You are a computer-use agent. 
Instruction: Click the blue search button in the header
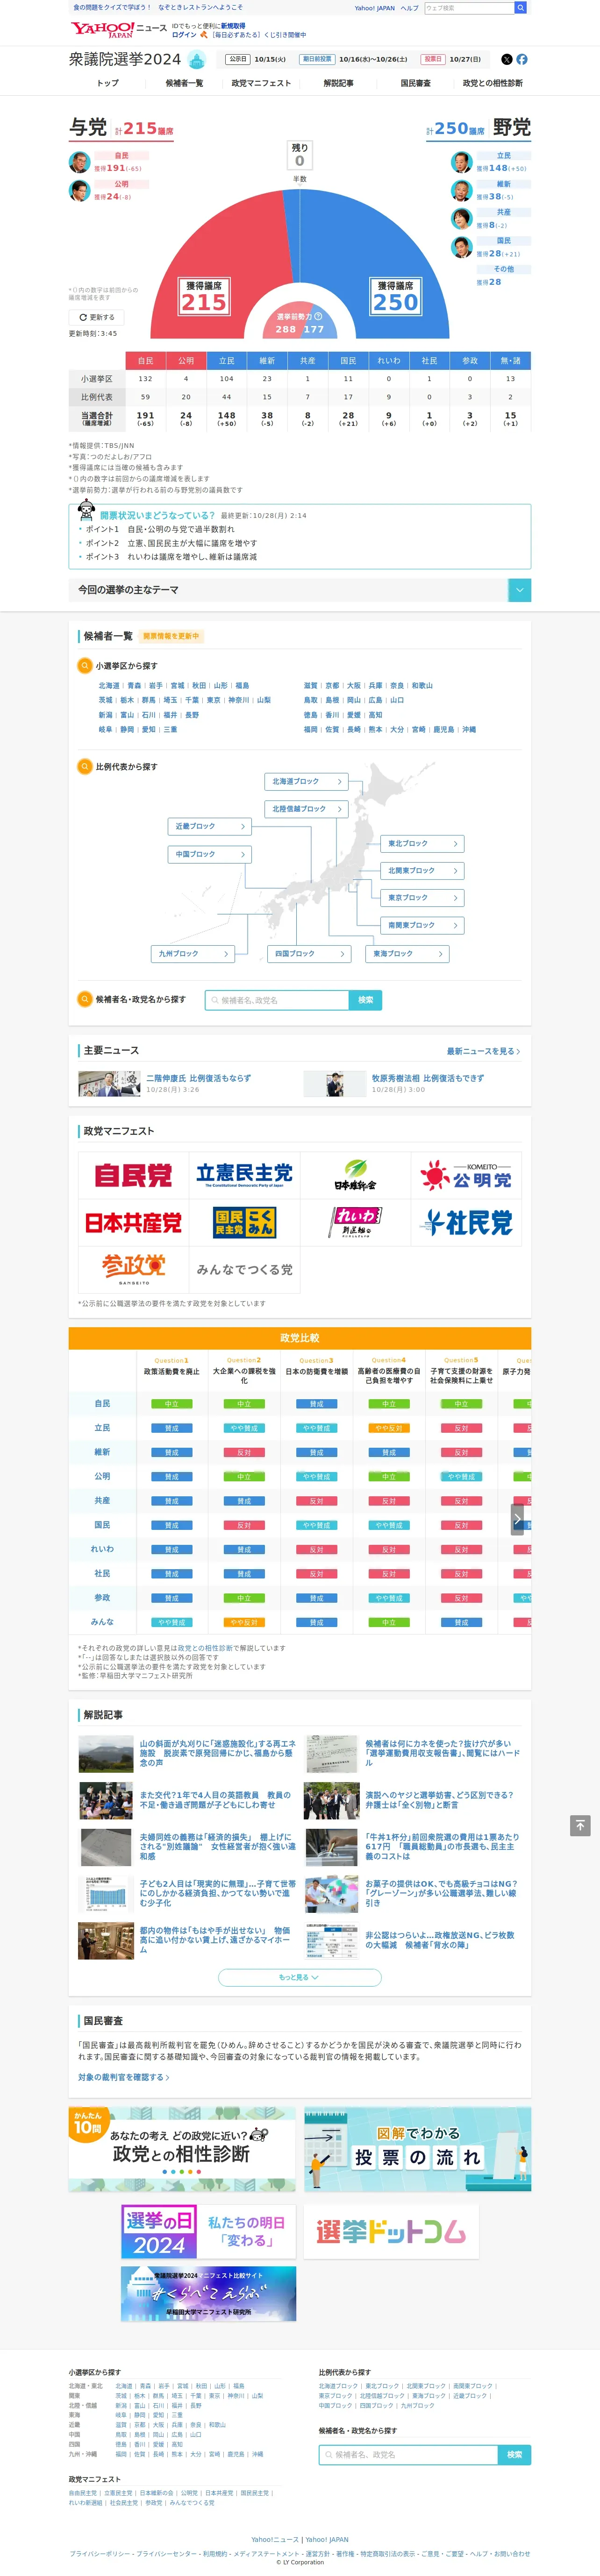(520, 8)
